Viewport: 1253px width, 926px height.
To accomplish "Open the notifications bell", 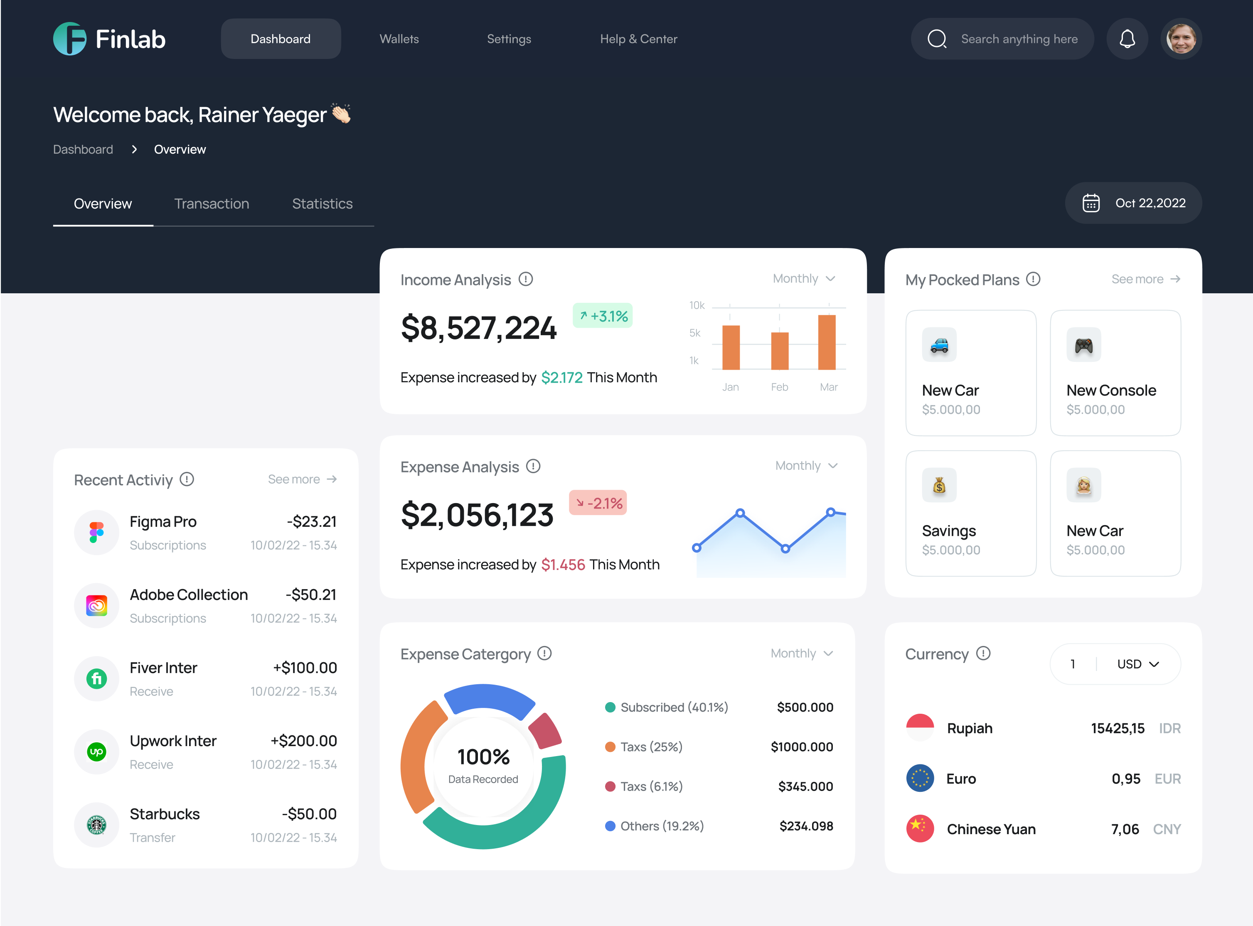I will coord(1127,39).
